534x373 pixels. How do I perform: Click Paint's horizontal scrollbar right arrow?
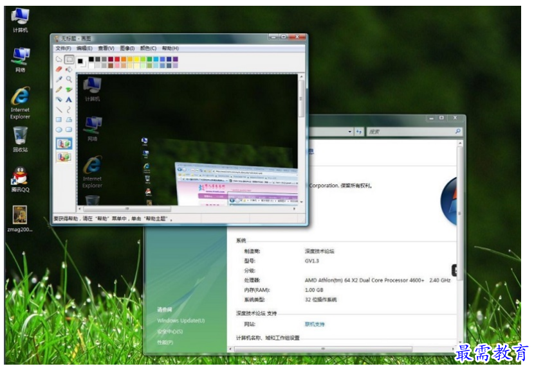click(294, 209)
